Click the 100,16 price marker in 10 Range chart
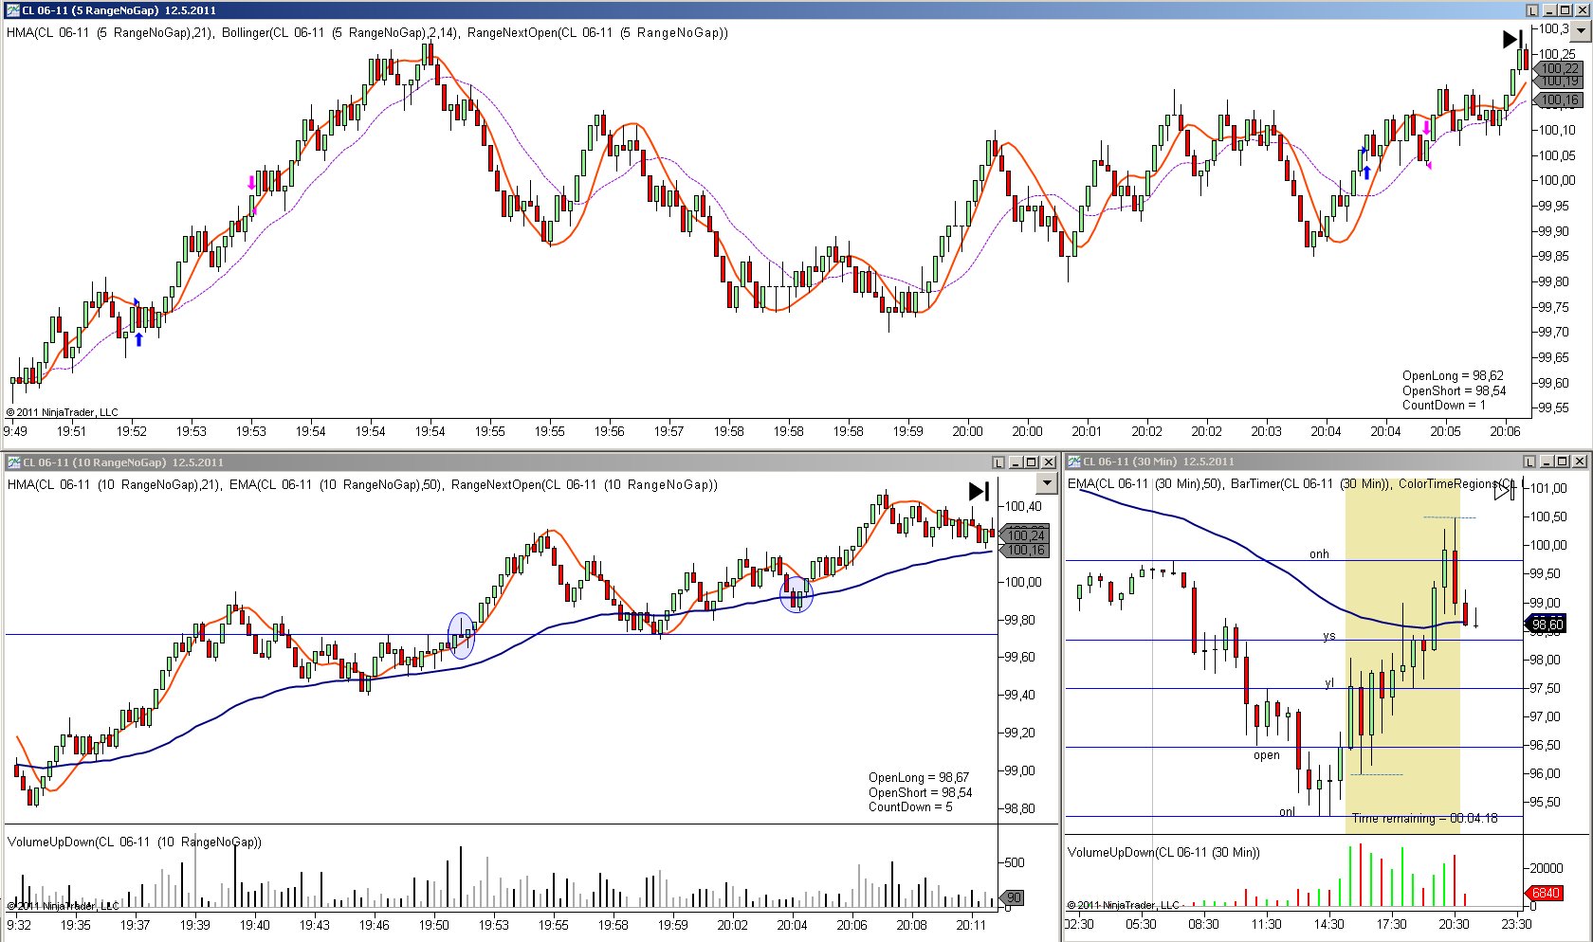The image size is (1593, 942). tap(1024, 550)
